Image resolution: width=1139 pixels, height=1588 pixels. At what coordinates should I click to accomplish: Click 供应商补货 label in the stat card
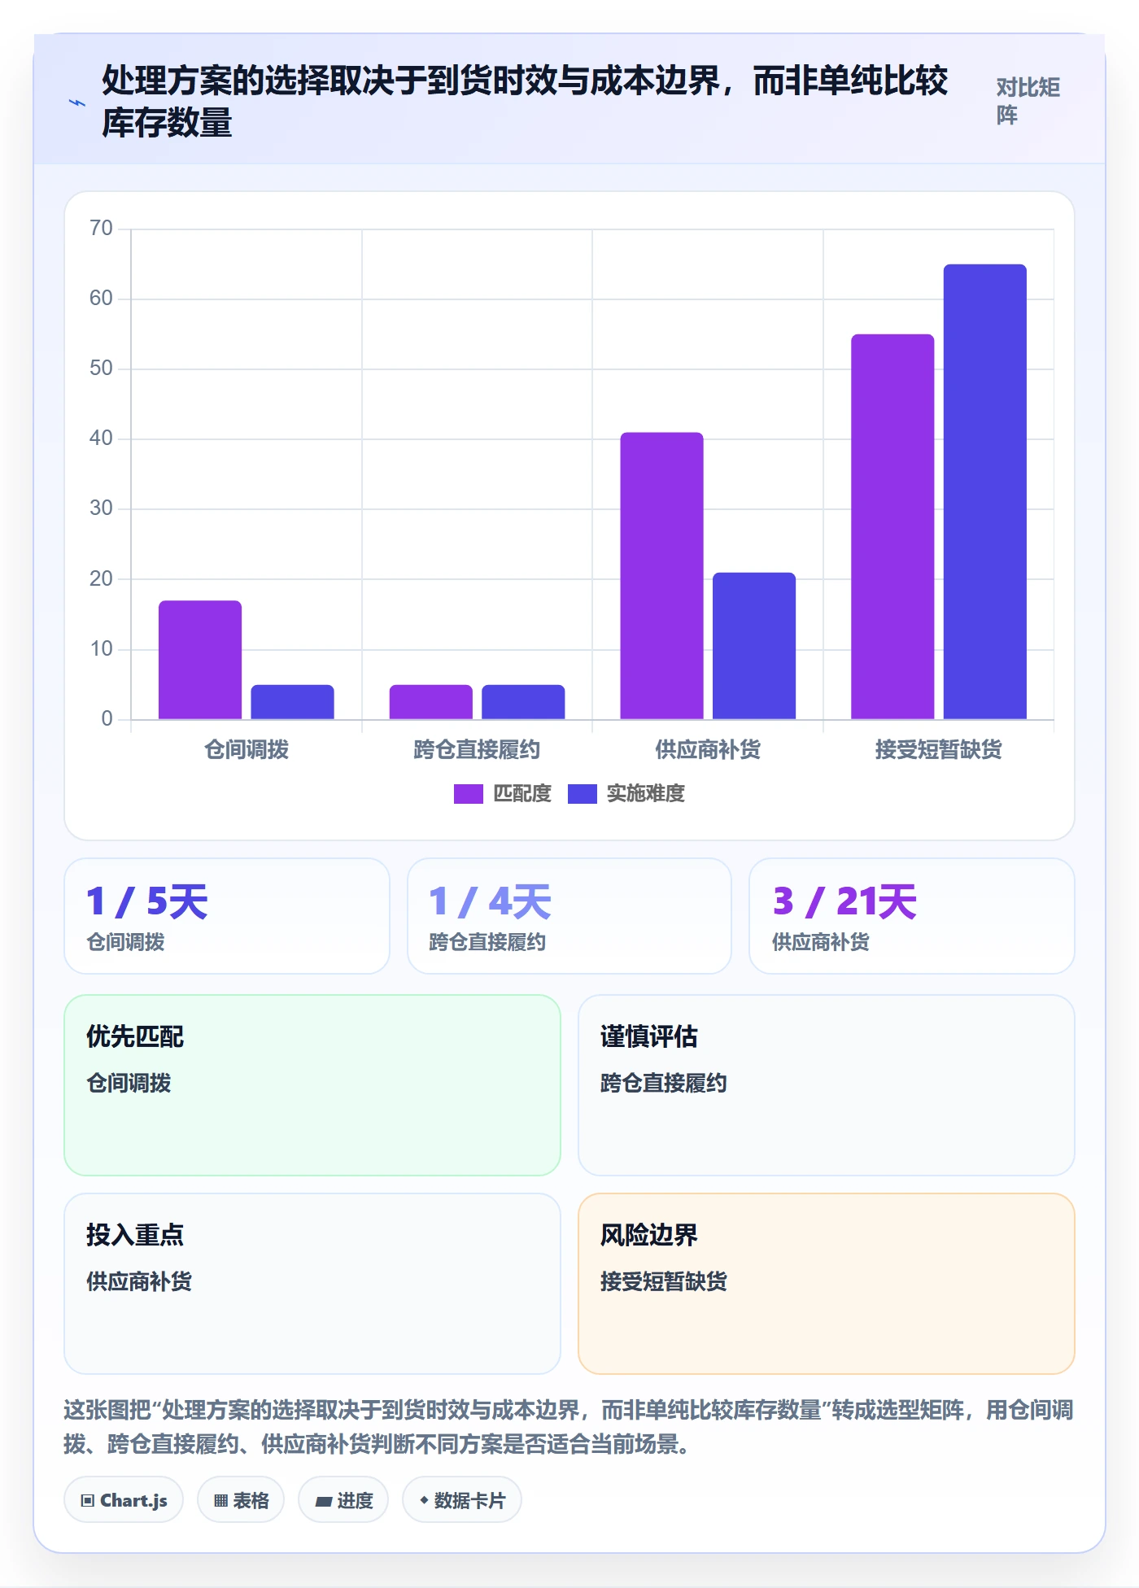coord(821,942)
